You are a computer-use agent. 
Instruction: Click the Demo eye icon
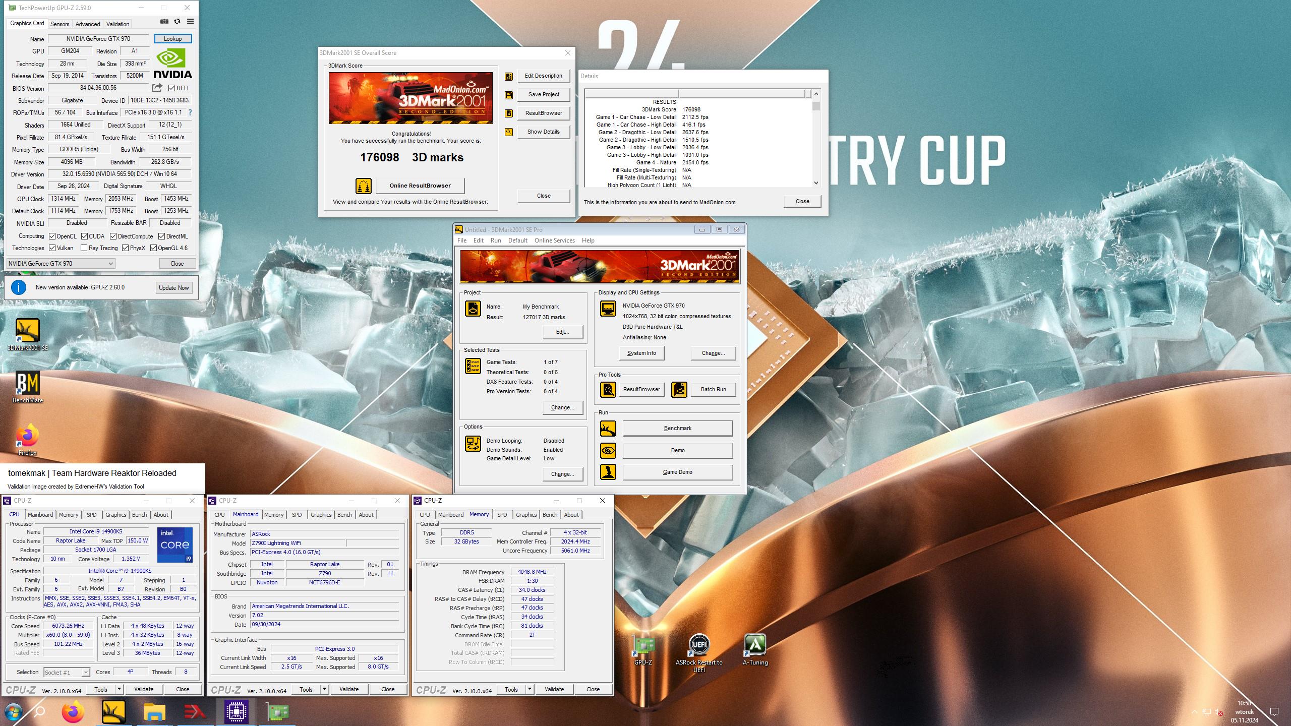pos(608,450)
